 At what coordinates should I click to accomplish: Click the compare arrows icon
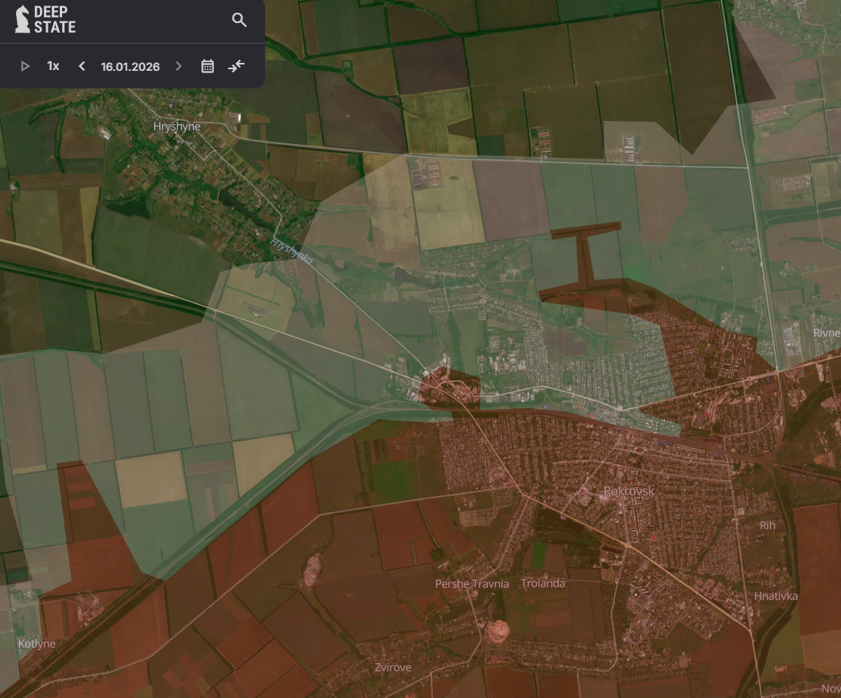(x=236, y=66)
